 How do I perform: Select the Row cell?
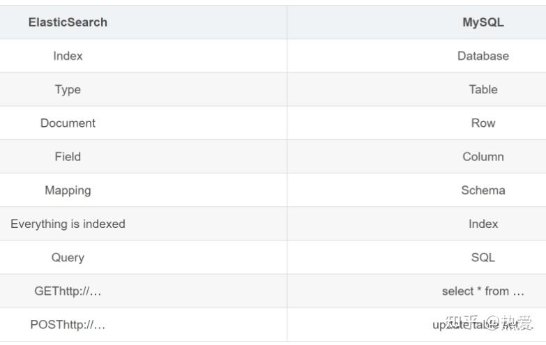483,123
